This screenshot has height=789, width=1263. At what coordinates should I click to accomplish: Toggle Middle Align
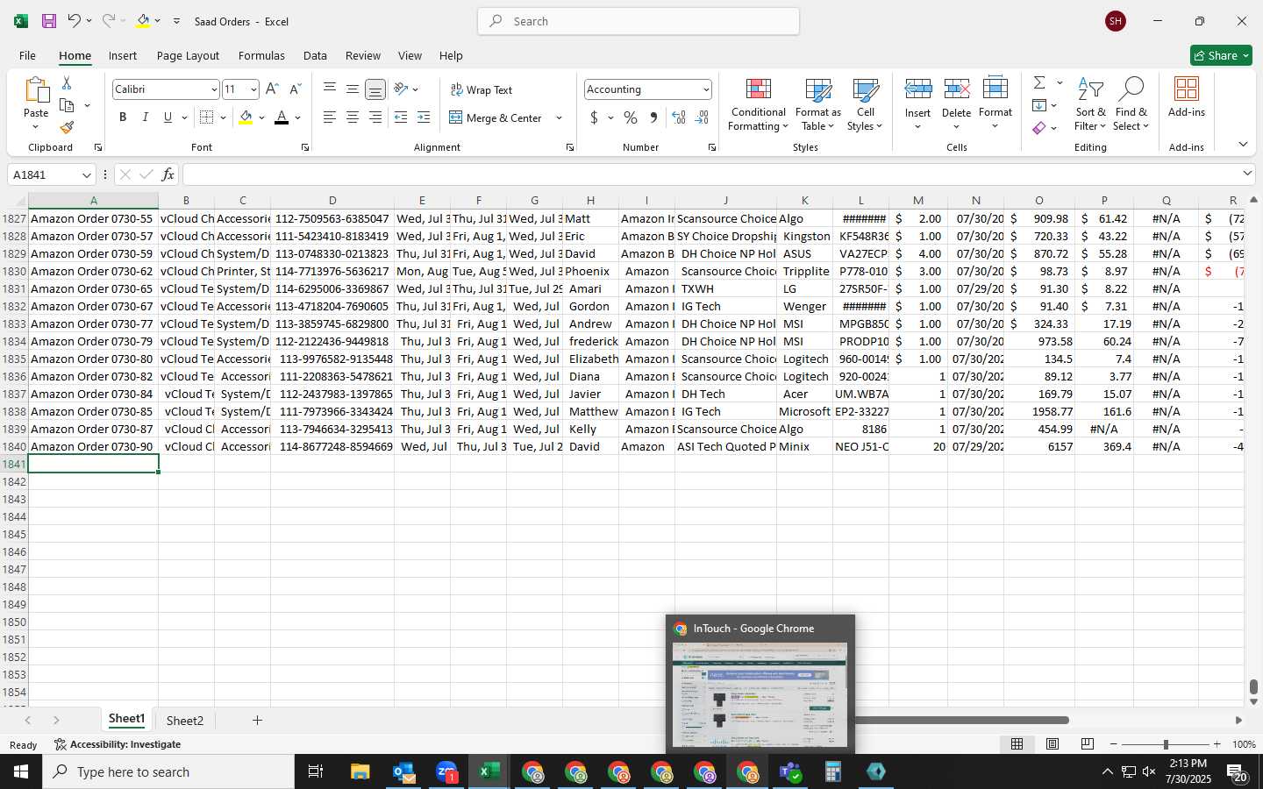pyautogui.click(x=353, y=89)
